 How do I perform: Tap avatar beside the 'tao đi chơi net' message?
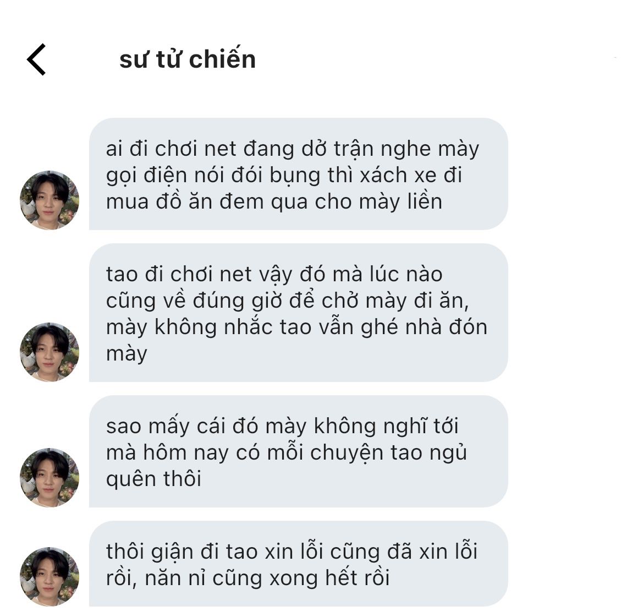[50, 352]
